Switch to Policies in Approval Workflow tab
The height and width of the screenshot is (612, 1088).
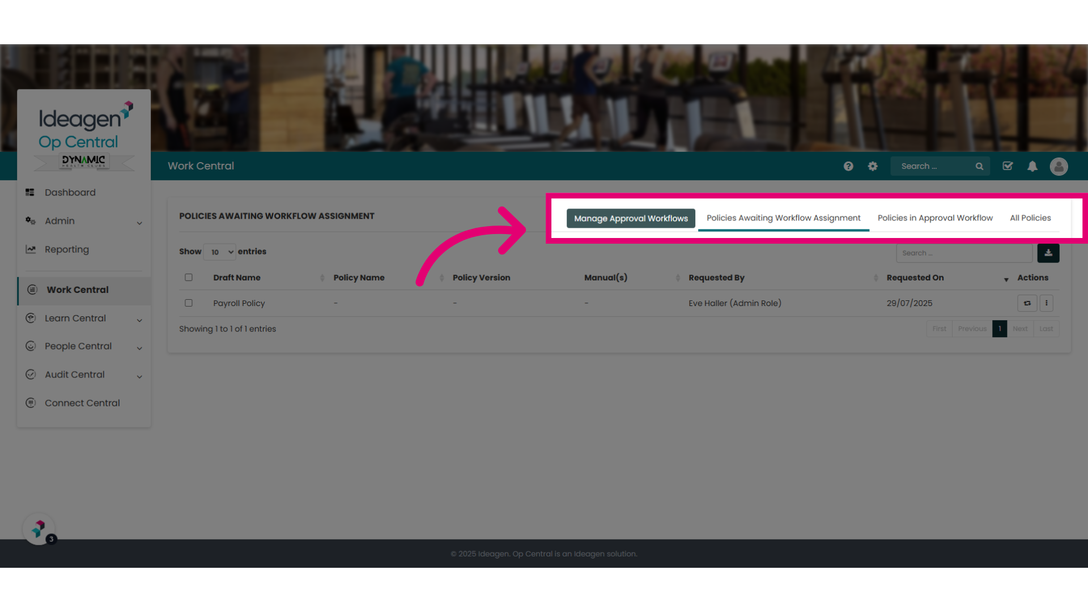click(935, 218)
